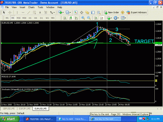Select the text label tool
Image resolution: width=163 pixels, height=122 pixels.
pyautogui.click(x=46, y=12)
